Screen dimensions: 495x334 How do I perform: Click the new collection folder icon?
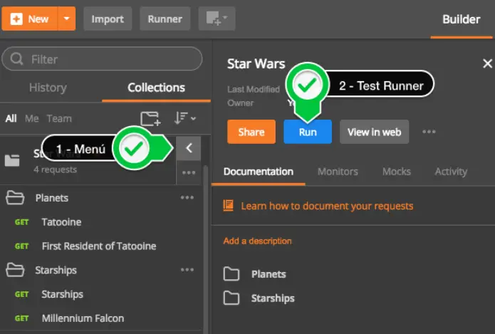point(150,119)
